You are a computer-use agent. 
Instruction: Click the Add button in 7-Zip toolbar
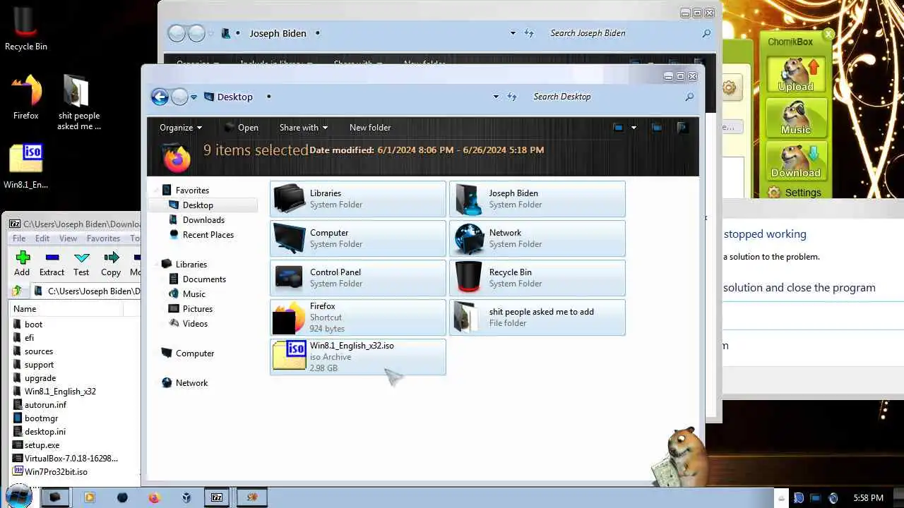pyautogui.click(x=22, y=263)
